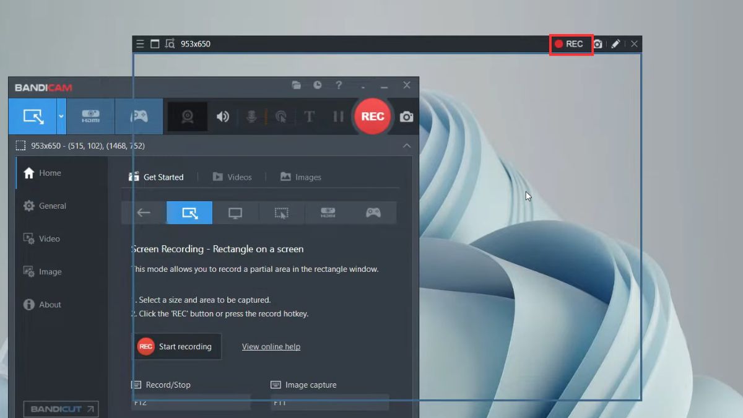Click the Image capture hotkey field

(330, 402)
